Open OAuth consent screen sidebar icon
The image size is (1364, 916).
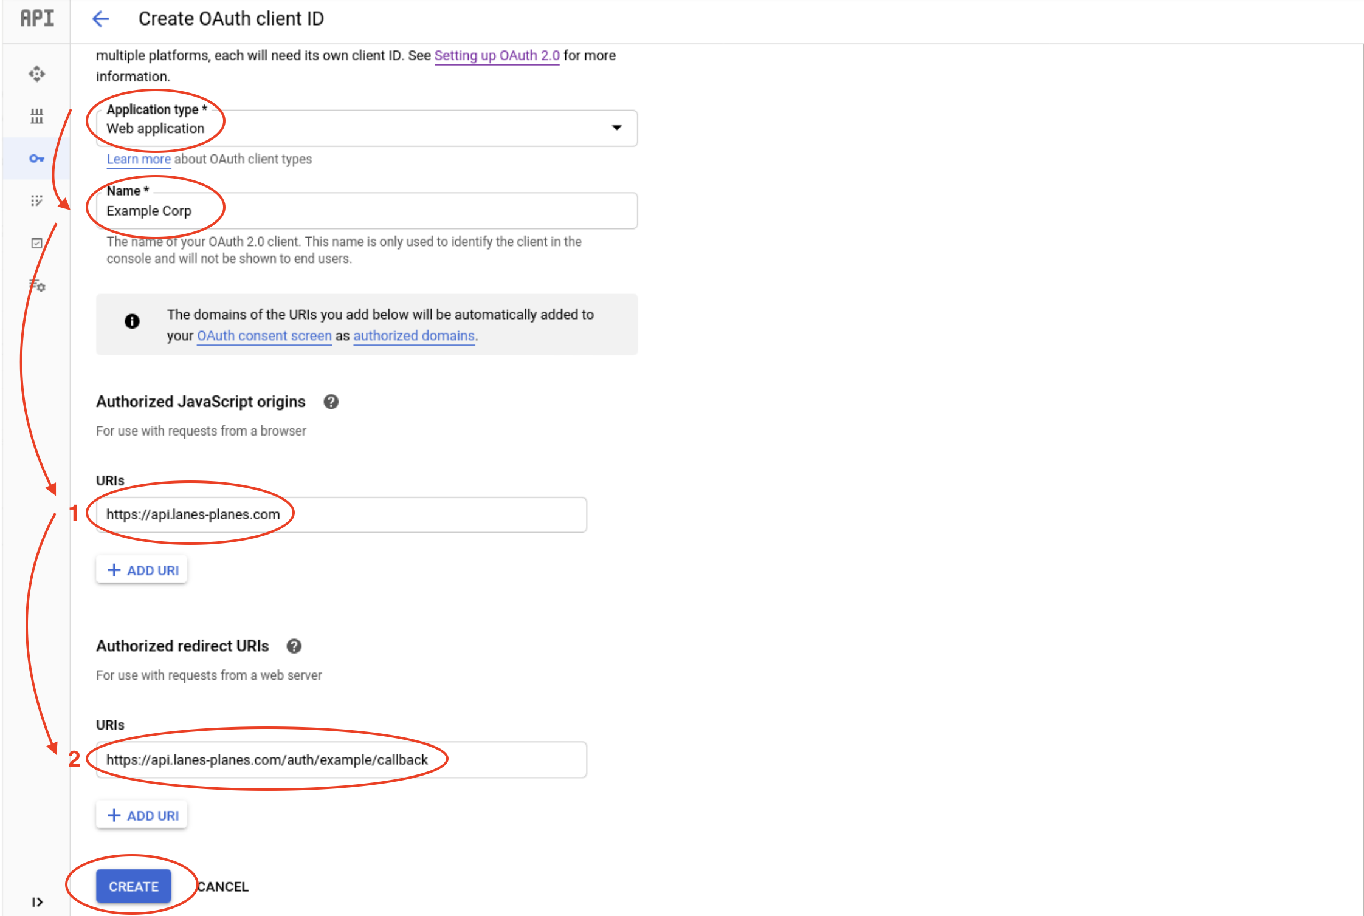click(x=36, y=200)
